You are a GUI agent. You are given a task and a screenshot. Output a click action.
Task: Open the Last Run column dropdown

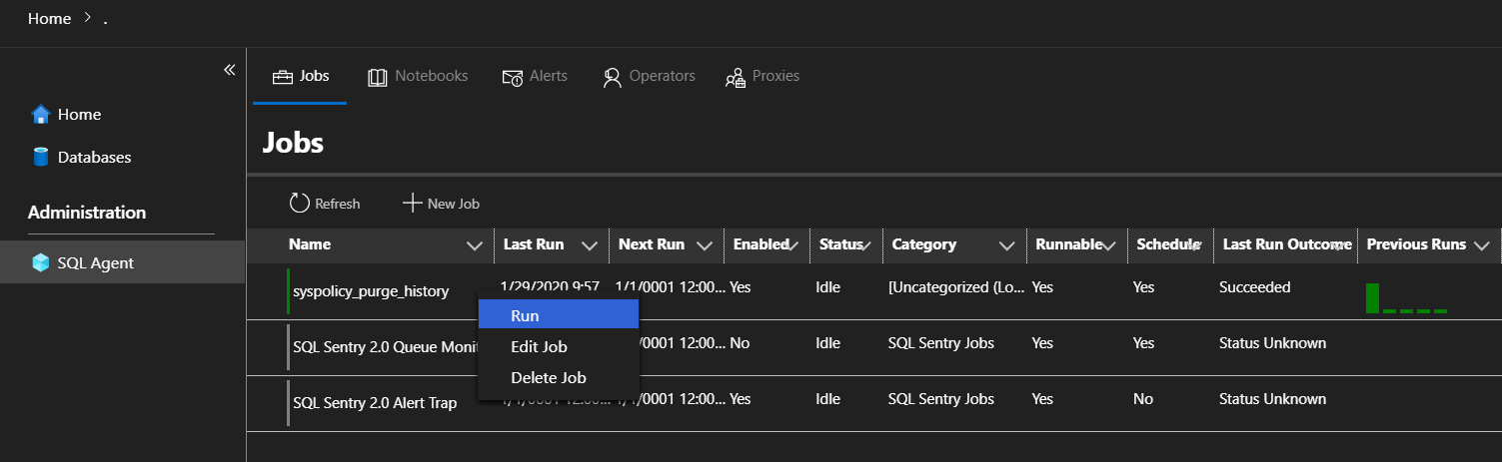coord(590,245)
